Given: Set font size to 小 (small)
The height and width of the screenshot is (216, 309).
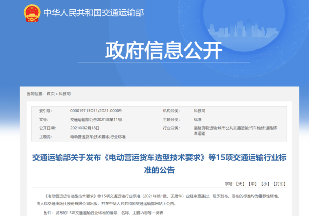Looking at the screenshot, I should tap(265, 183).
